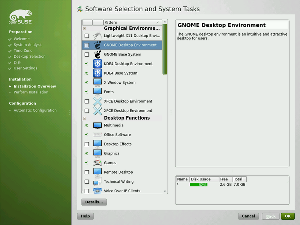Screen dimensions: 300x225
Task: Click the Disk Usage column header
Action: [204, 179]
